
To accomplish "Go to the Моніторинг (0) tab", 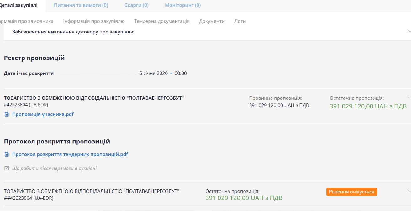I will (x=183, y=5).
